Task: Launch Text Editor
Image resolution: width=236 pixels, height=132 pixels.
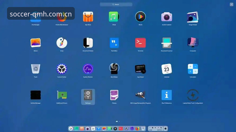Action: click(114, 43)
